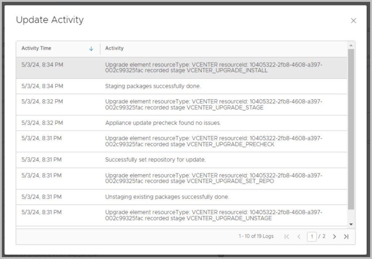This screenshot has height=259, width=372.
Task: Jump to the first page of logs
Action: pos(287,236)
